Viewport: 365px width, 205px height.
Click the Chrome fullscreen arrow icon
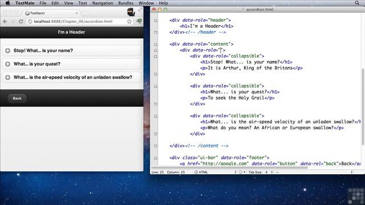click(x=140, y=10)
